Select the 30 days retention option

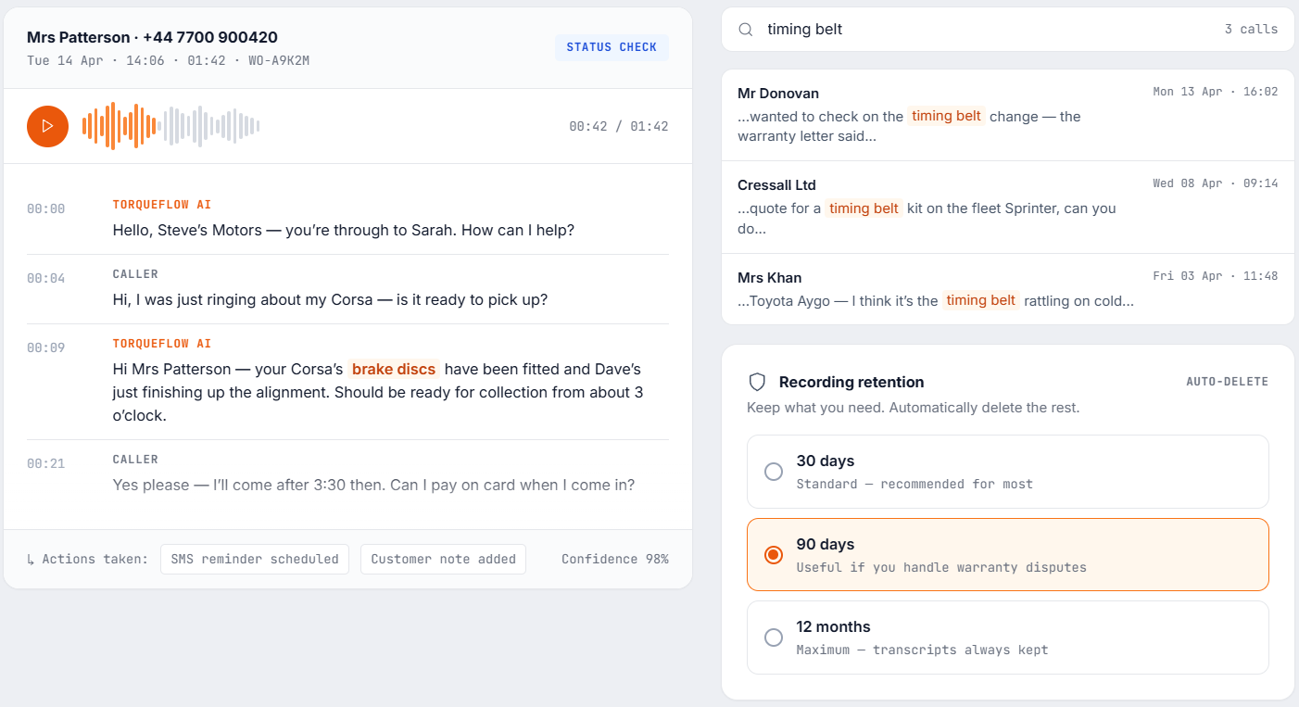tap(1008, 472)
